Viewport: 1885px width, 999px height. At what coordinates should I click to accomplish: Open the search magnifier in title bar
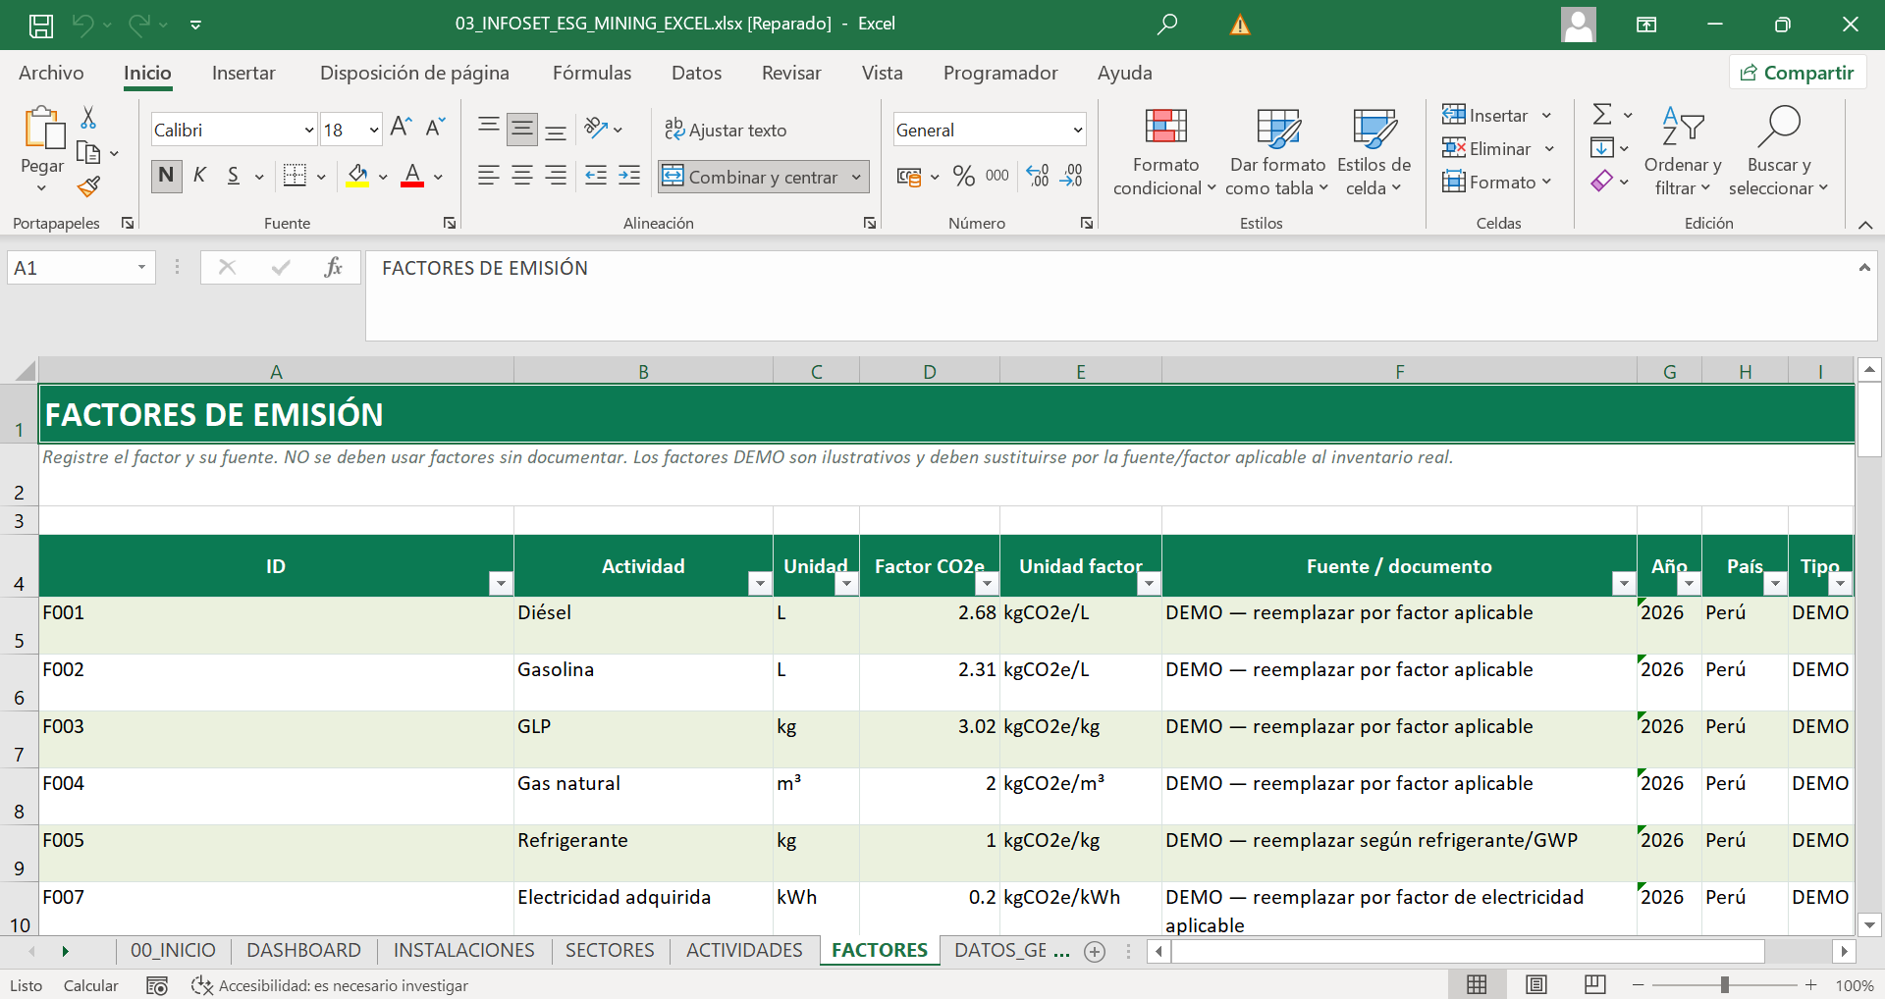pos(1166,25)
